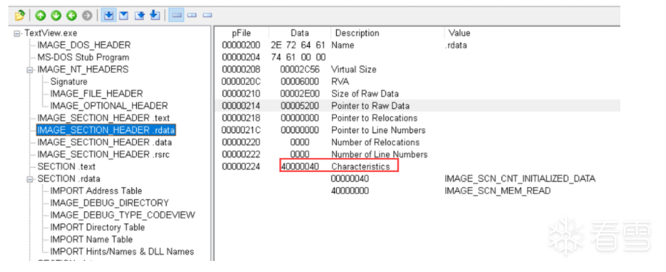Click the green back arrow icon
This screenshot has height=272, width=666.
pyautogui.click(x=71, y=16)
